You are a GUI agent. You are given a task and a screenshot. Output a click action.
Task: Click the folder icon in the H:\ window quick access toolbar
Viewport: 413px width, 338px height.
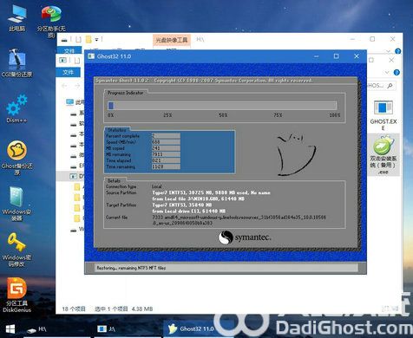[88, 39]
